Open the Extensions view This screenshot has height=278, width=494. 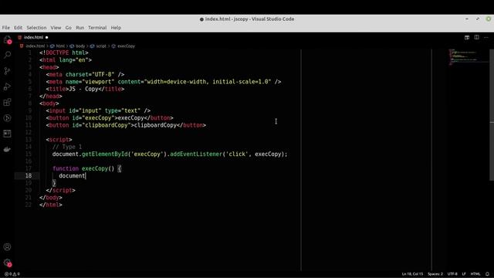click(x=7, y=102)
